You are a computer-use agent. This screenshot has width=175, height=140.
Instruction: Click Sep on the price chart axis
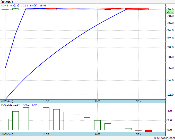point(46,101)
